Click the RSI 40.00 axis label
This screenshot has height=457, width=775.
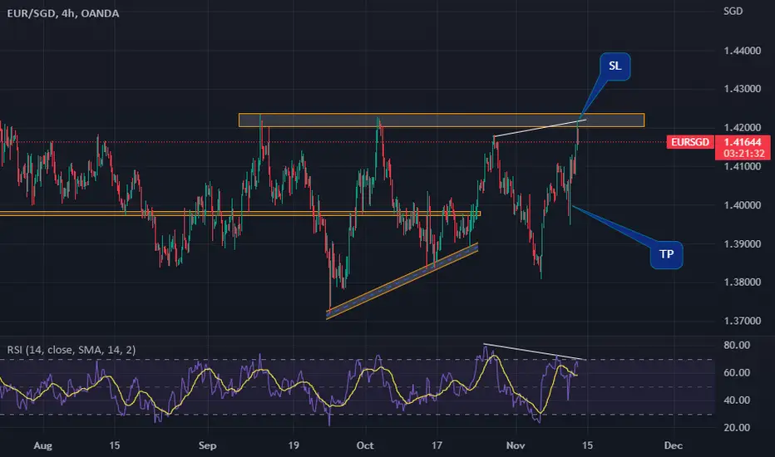tap(737, 400)
